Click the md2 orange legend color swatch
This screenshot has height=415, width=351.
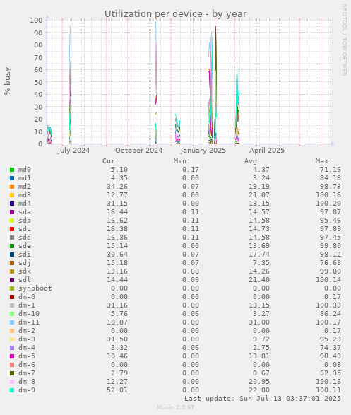tap(12, 187)
